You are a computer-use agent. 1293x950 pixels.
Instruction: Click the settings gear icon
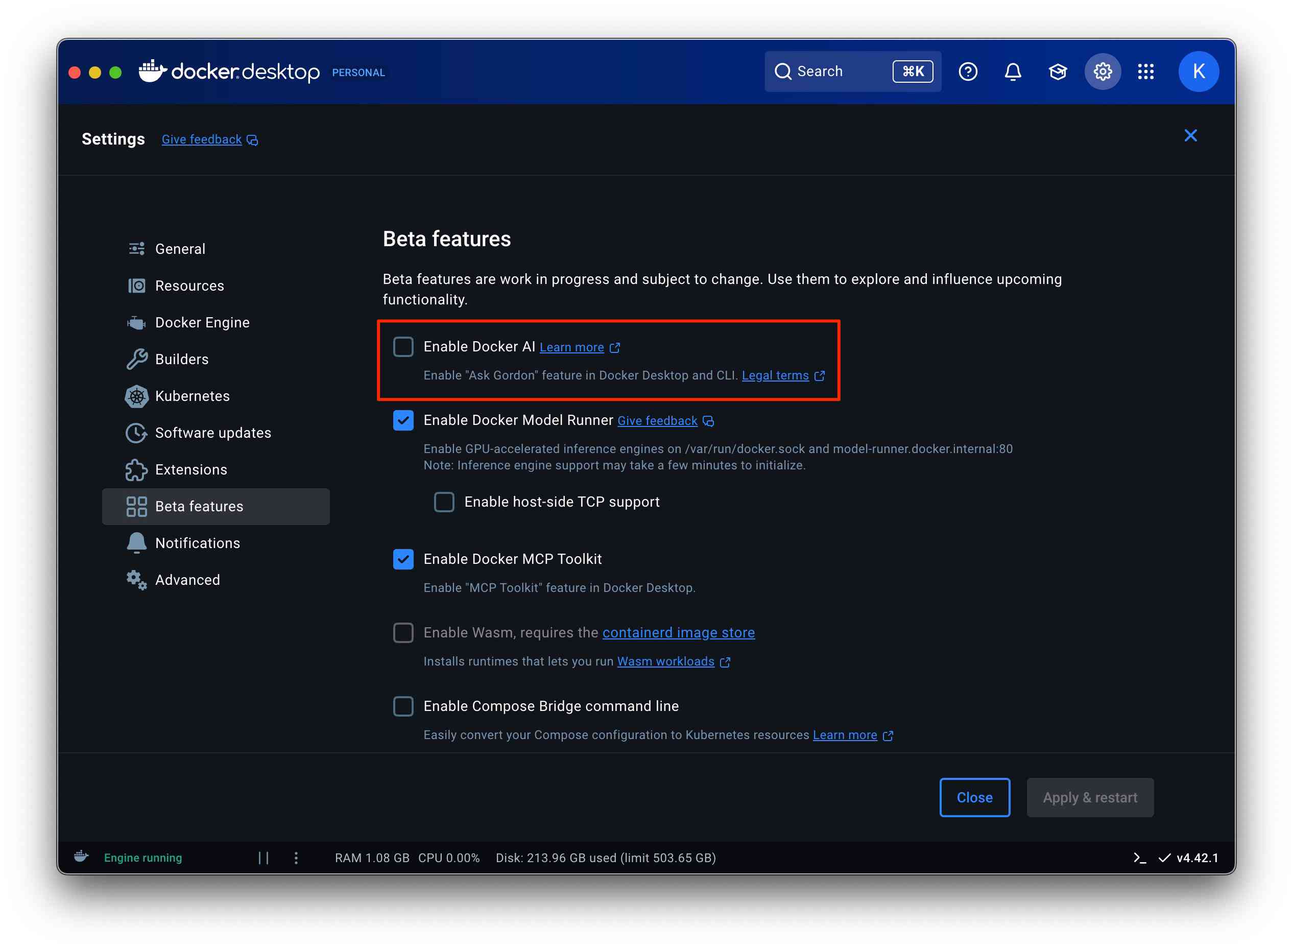click(x=1102, y=72)
